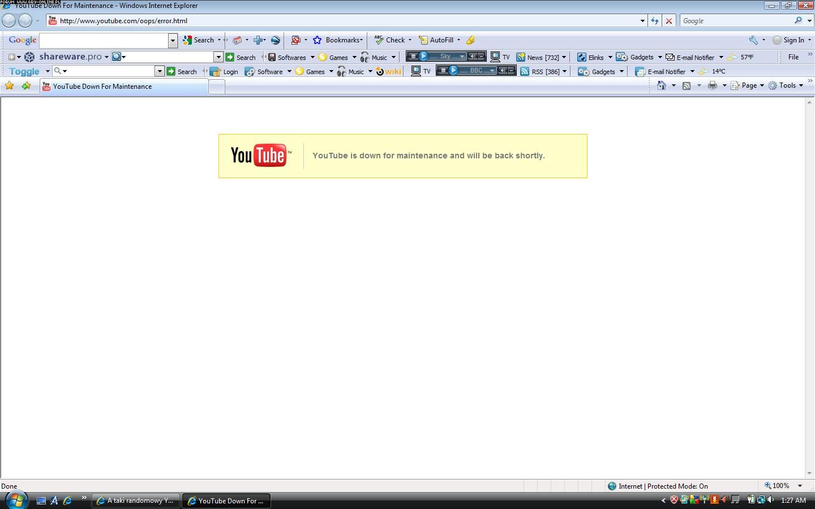Click the Add to Favorites icon
This screenshot has height=509, width=815.
pos(26,86)
